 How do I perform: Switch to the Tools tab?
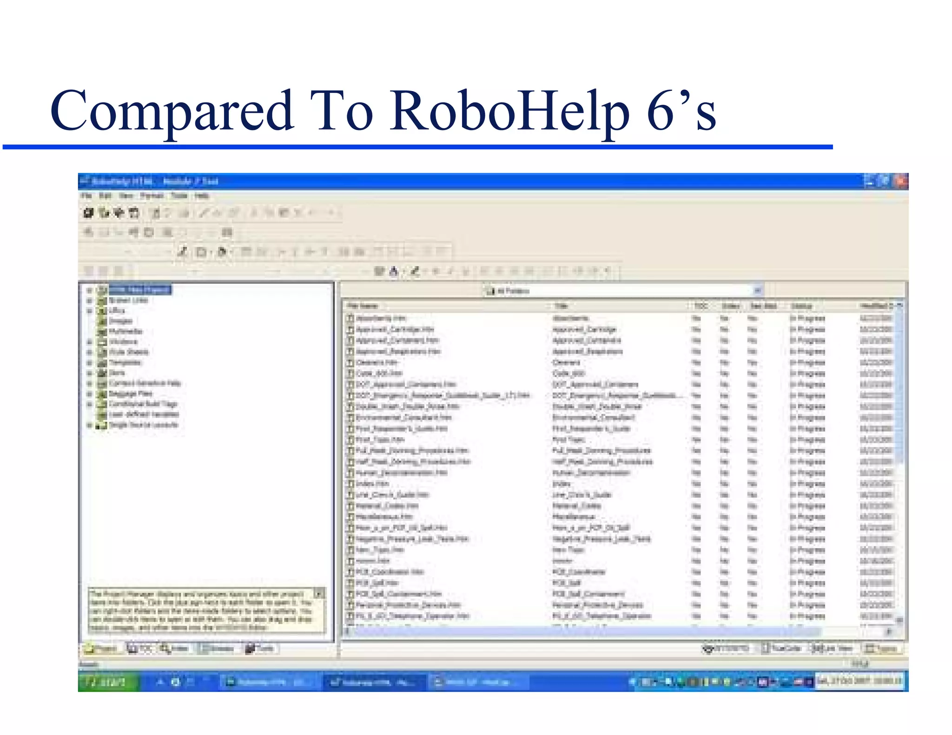point(260,649)
